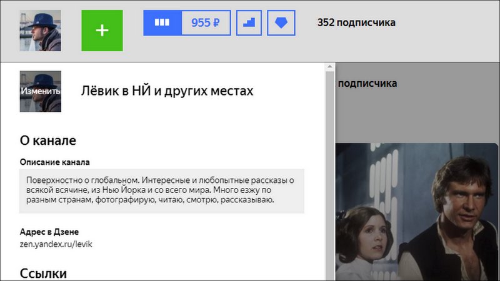The height and width of the screenshot is (281, 500).
Task: Open the staircase levels icon
Action: pos(249,23)
